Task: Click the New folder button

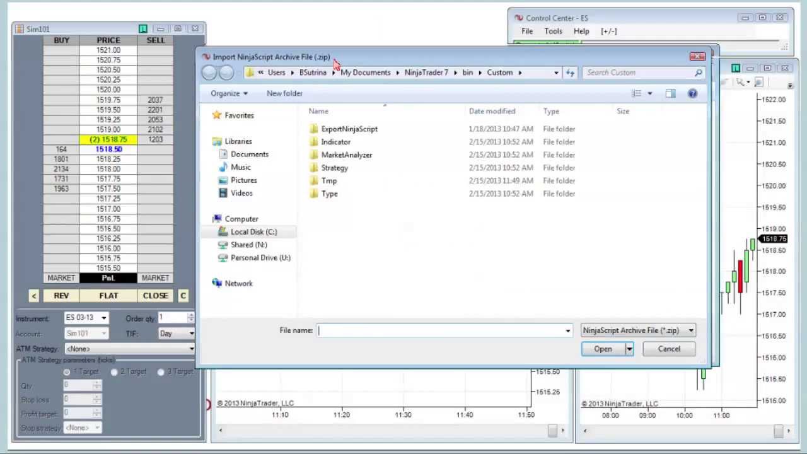Action: tap(284, 93)
